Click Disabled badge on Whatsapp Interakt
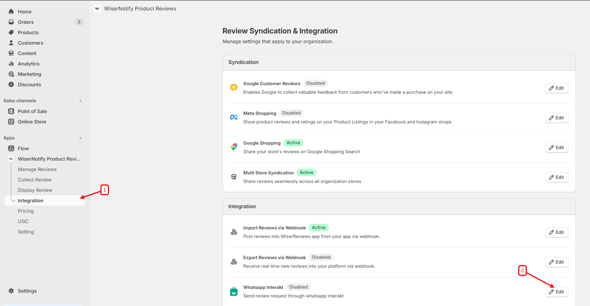The image size is (590, 306). [x=299, y=287]
